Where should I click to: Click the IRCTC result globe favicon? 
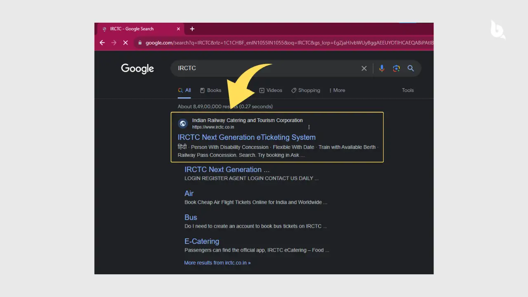tap(183, 123)
